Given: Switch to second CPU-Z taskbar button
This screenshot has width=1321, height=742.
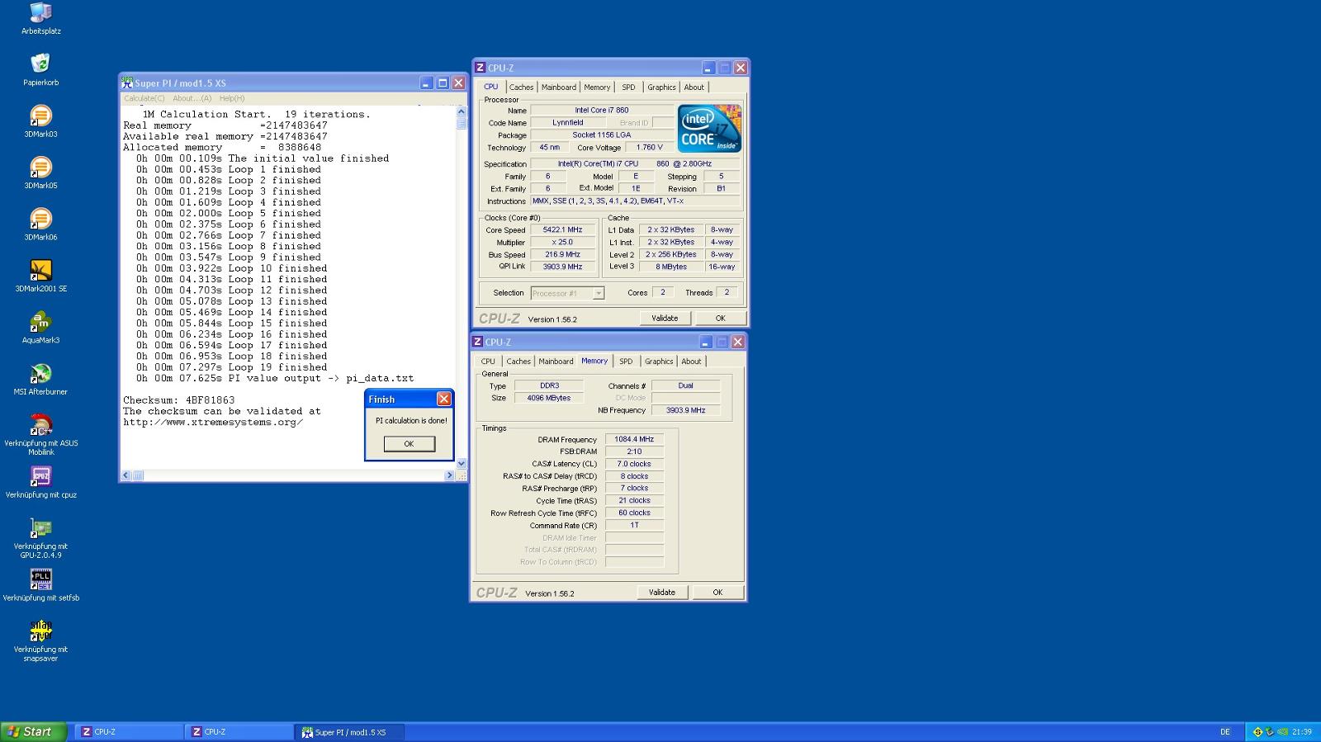Looking at the screenshot, I should pyautogui.click(x=239, y=731).
